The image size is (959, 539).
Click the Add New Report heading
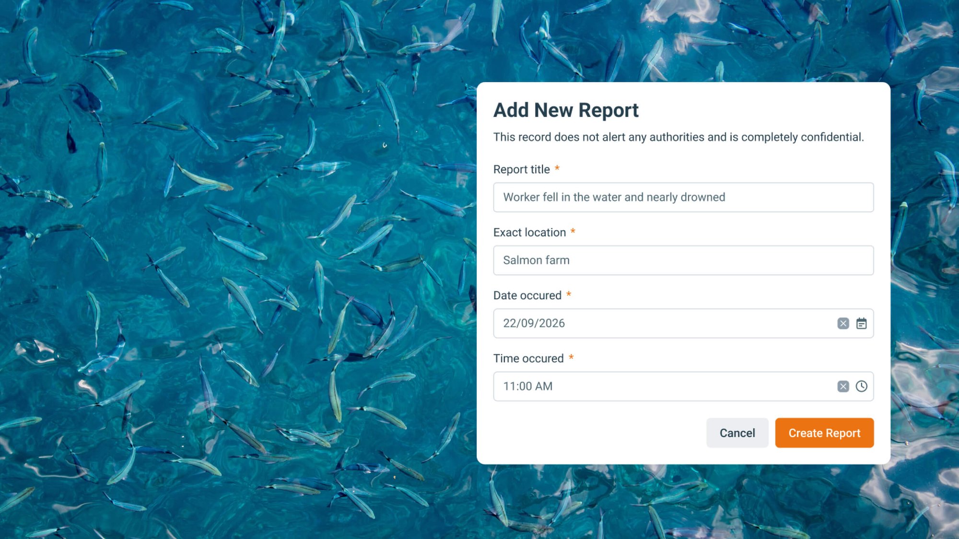pos(566,110)
